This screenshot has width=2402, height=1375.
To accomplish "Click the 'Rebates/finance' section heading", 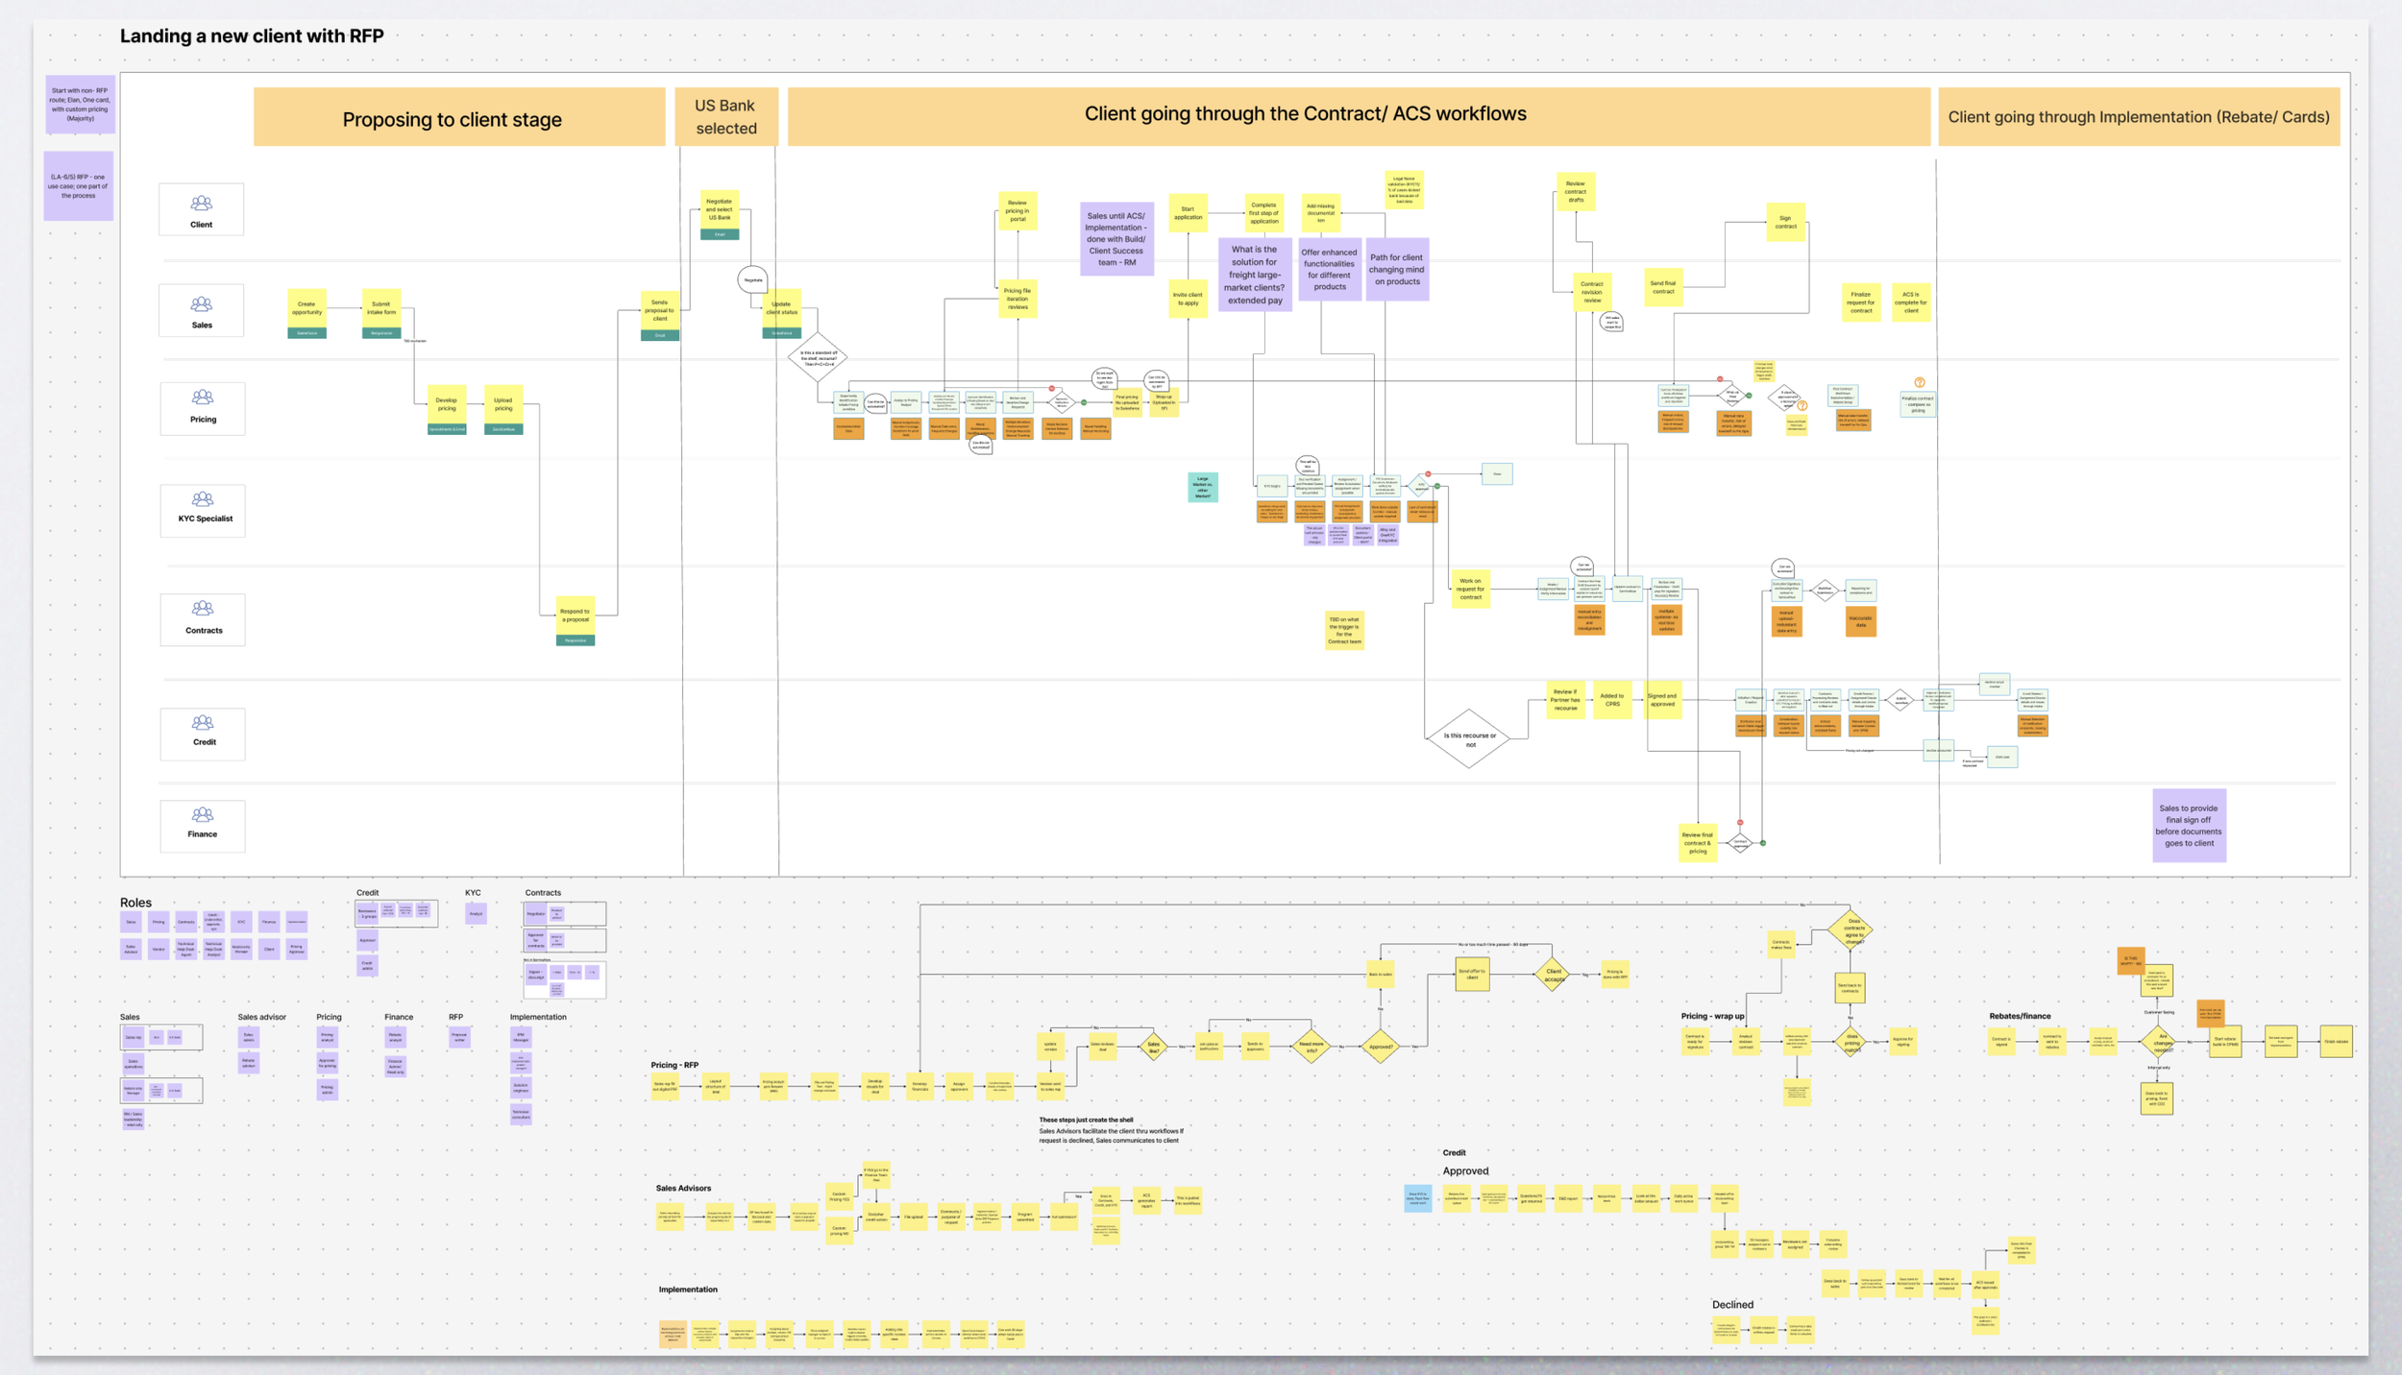I will point(2020,1016).
